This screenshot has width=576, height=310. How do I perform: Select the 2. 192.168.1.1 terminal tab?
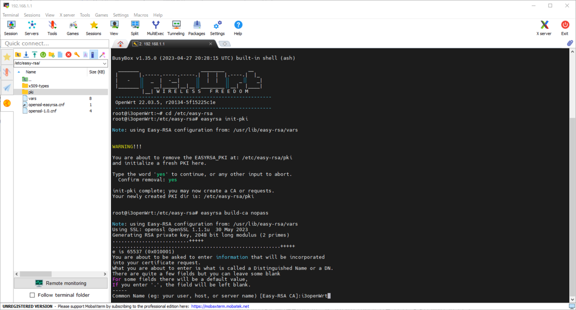click(x=173, y=44)
